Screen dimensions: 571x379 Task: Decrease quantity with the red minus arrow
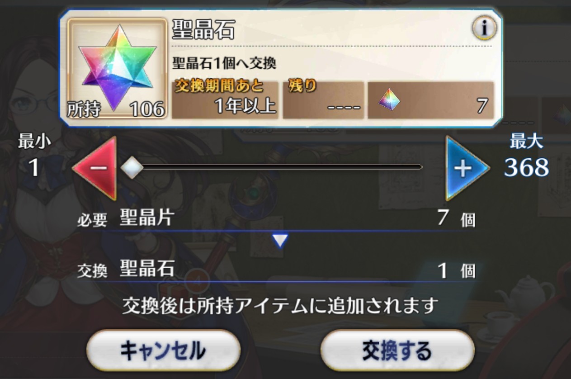94,168
